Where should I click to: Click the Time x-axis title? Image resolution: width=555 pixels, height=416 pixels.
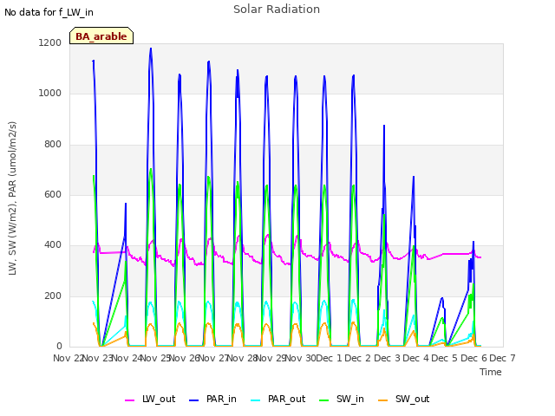tap(491, 372)
